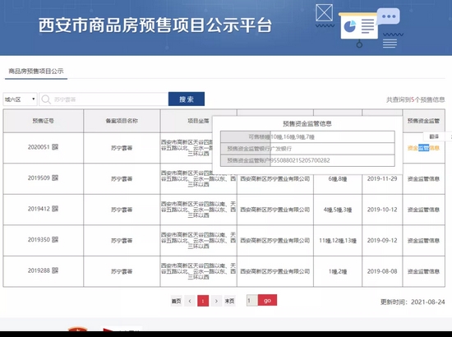This screenshot has height=337, width=452.
Task: Open QR code icon beside 2019288
Action: pyautogui.click(x=55, y=270)
